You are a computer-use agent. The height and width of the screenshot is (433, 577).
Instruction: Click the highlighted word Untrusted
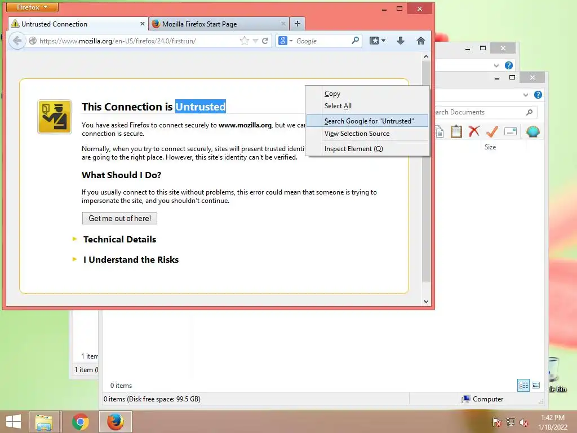(201, 107)
